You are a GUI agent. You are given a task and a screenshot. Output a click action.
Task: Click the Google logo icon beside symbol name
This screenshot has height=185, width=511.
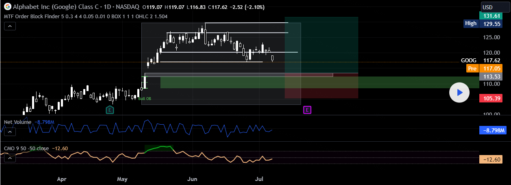8,7
